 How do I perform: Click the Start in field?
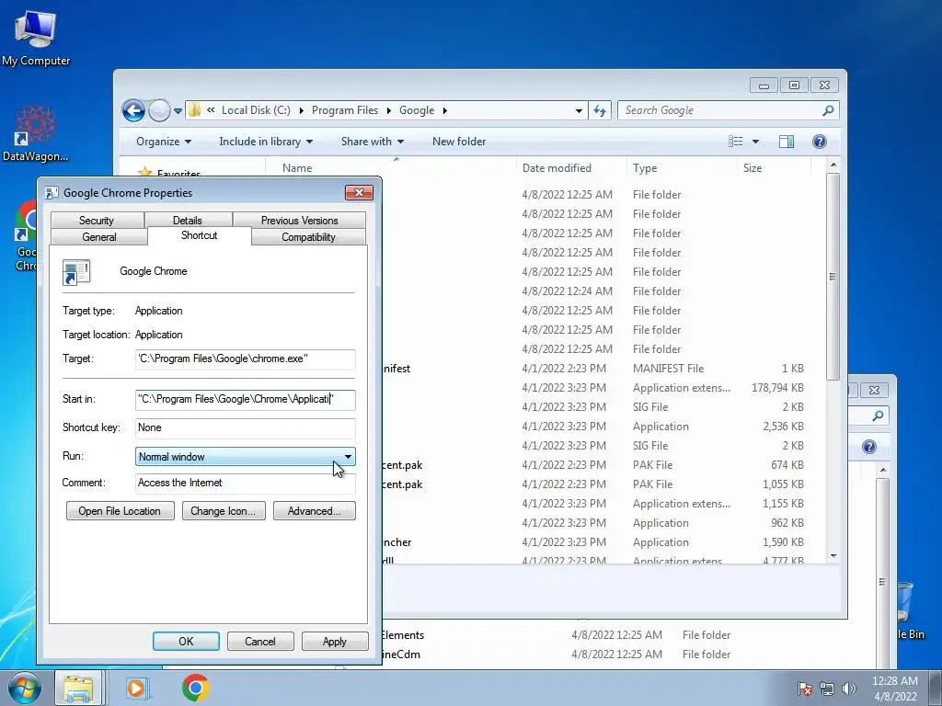pos(245,399)
